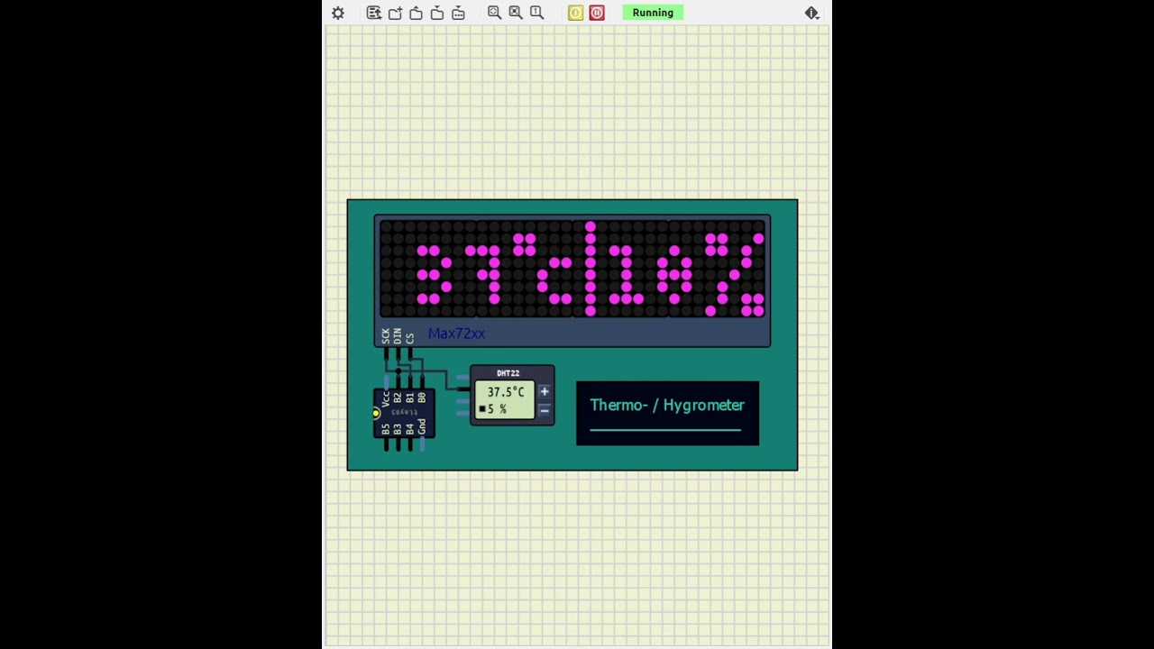This screenshot has height=649, width=1154.
Task: Decrease DHT22 value with minus button
Action: 544,410
